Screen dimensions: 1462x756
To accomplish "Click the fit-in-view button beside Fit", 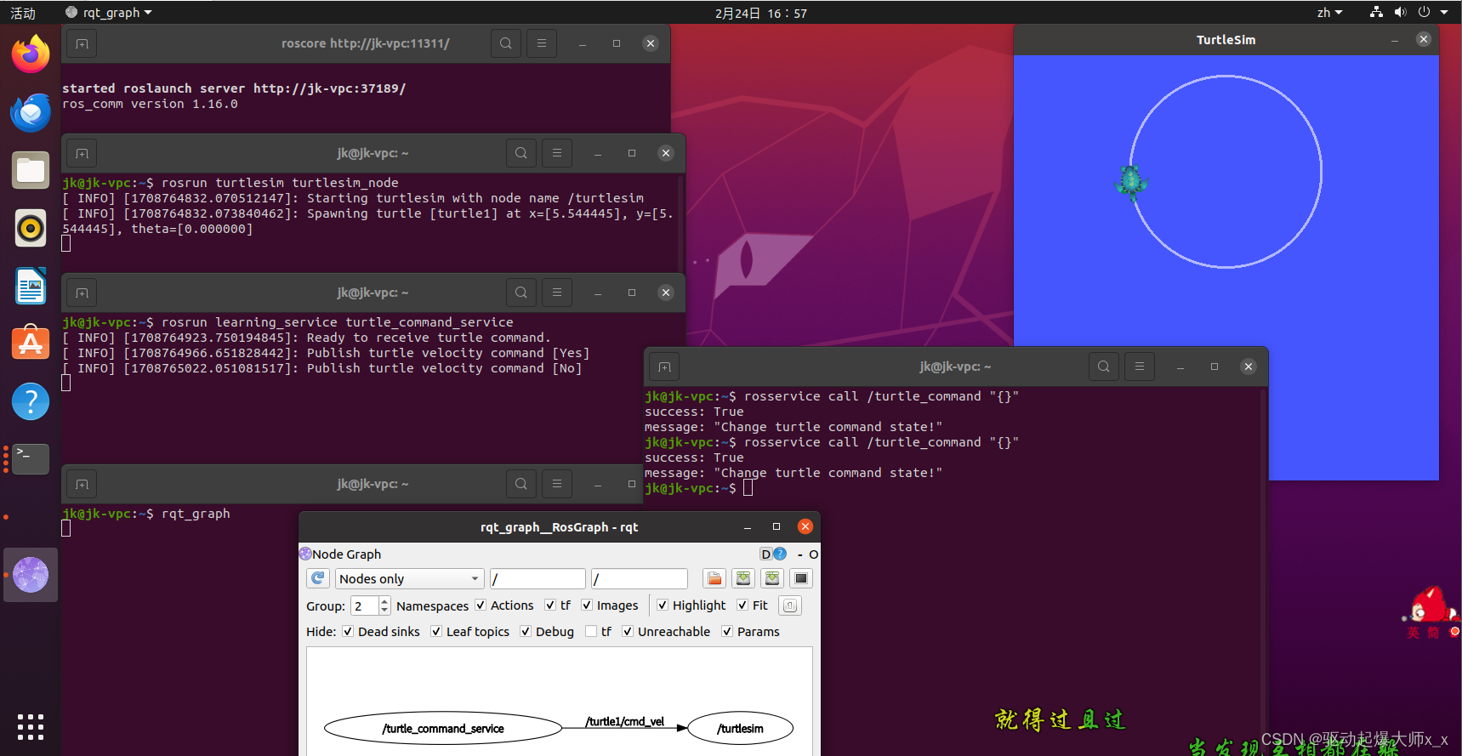I will tap(790, 605).
